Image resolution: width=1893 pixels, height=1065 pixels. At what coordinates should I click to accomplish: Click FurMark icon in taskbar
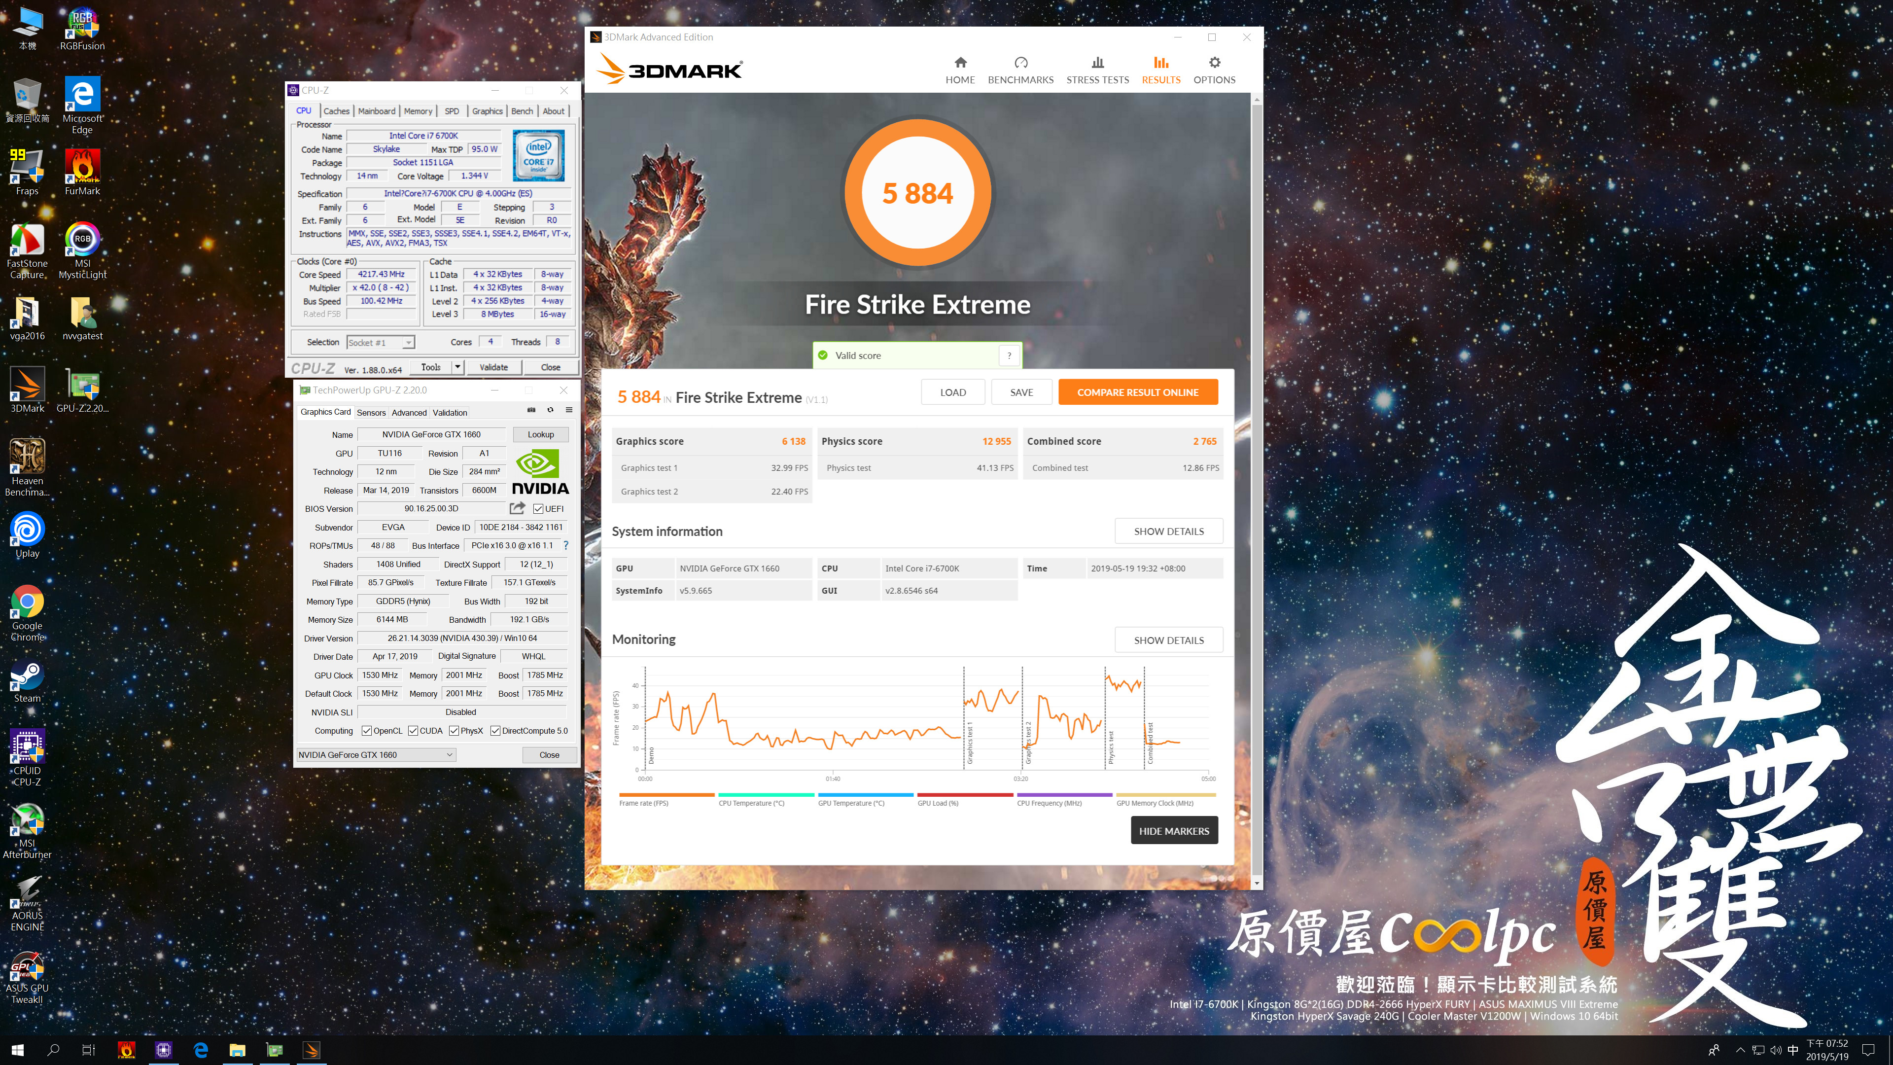126,1050
